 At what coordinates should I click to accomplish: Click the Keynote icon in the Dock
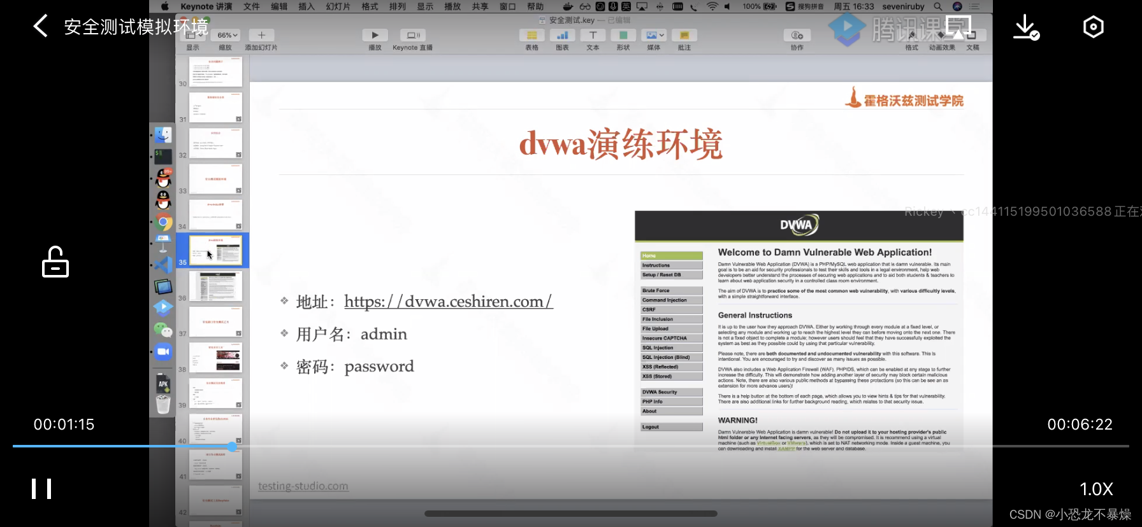coord(163,244)
